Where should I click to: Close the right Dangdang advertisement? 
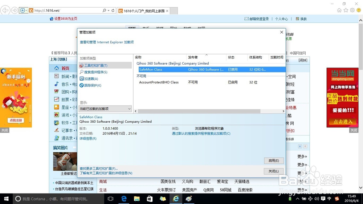(354, 130)
